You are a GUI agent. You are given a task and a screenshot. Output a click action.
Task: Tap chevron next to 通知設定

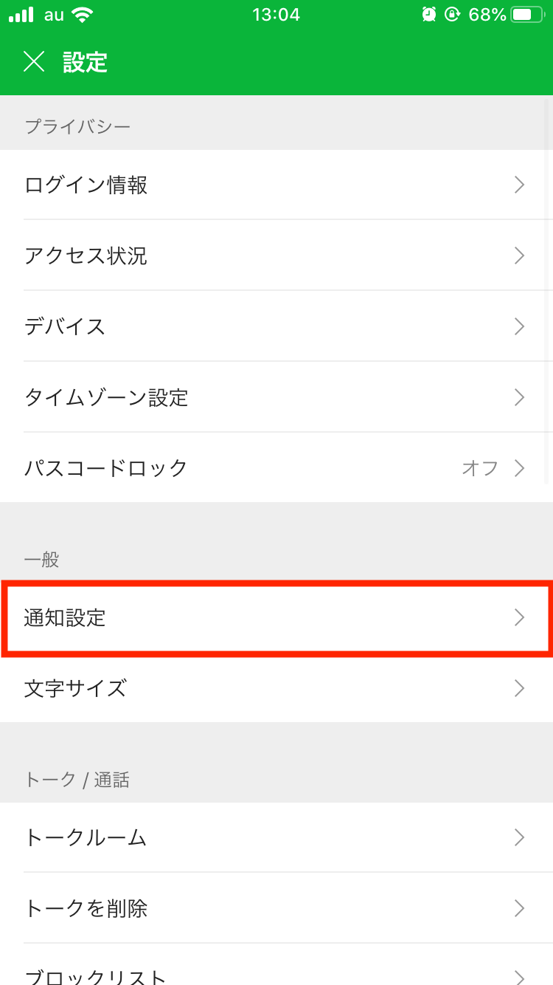(x=520, y=617)
